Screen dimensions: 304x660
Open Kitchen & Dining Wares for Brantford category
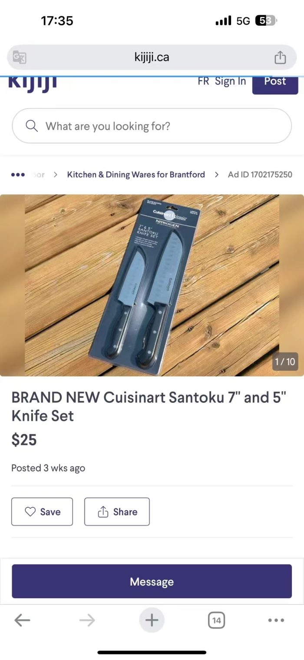point(136,174)
